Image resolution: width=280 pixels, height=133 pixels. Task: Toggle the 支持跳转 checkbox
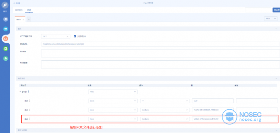point(75,36)
